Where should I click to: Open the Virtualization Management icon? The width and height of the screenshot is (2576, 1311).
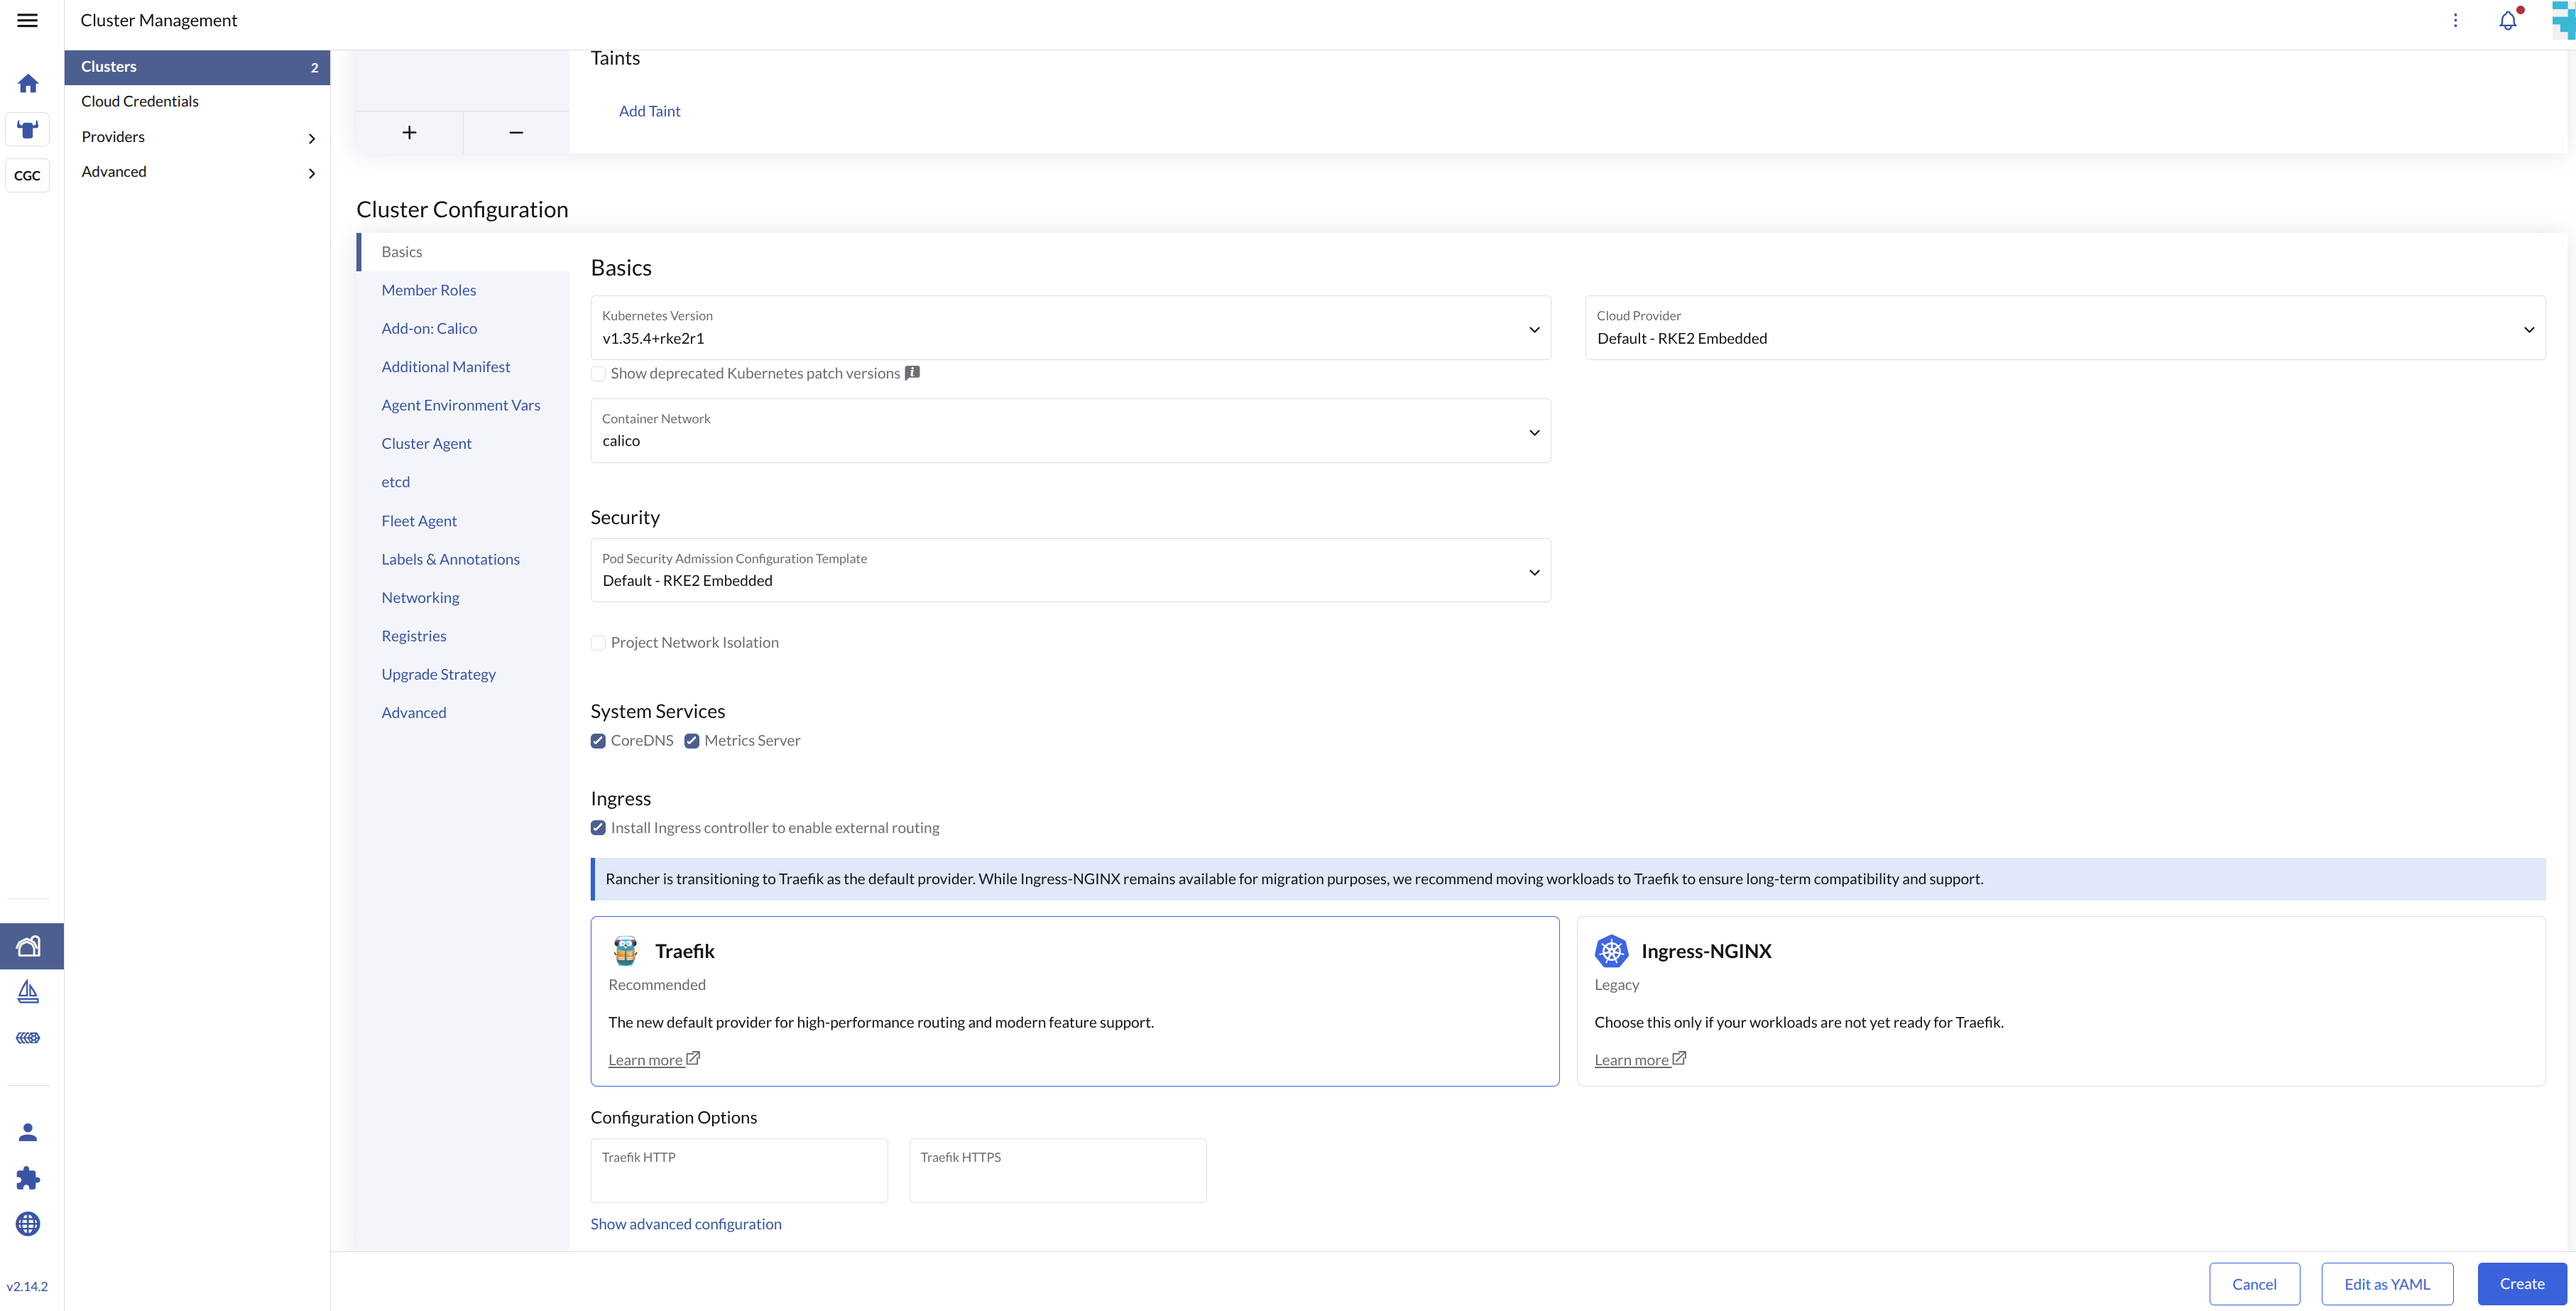tap(28, 1037)
